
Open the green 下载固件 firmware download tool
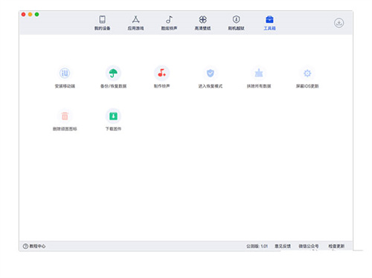(113, 120)
